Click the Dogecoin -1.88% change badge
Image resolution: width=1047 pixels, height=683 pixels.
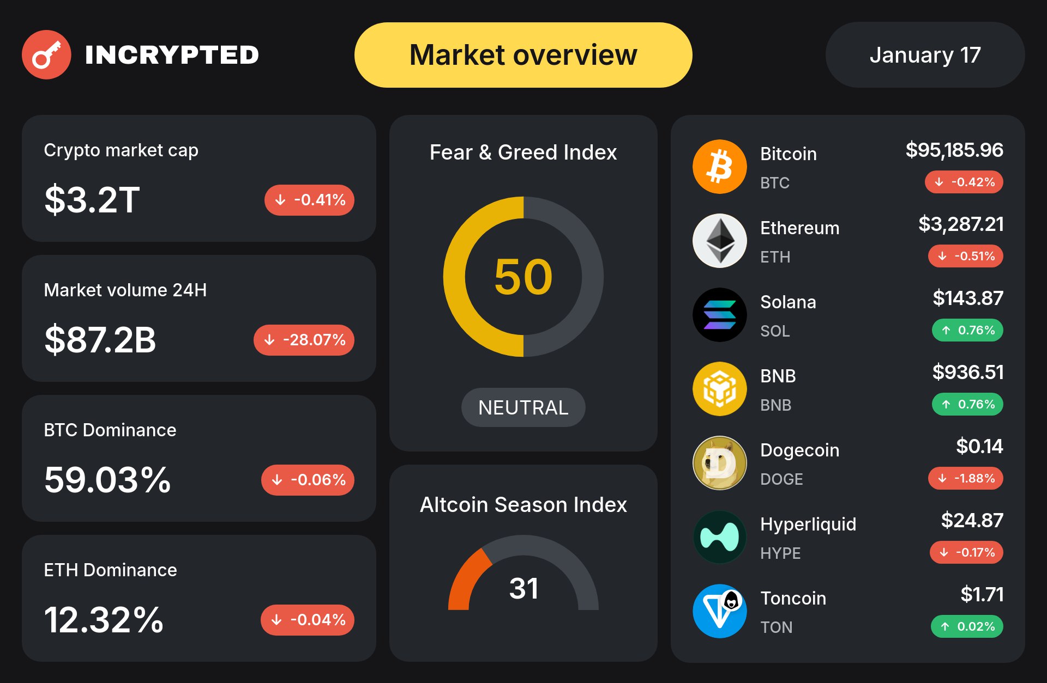(965, 478)
